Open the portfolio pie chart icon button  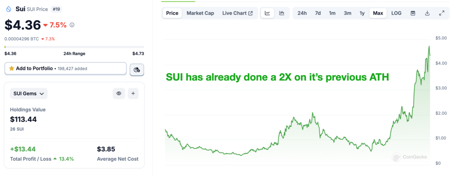click(137, 70)
